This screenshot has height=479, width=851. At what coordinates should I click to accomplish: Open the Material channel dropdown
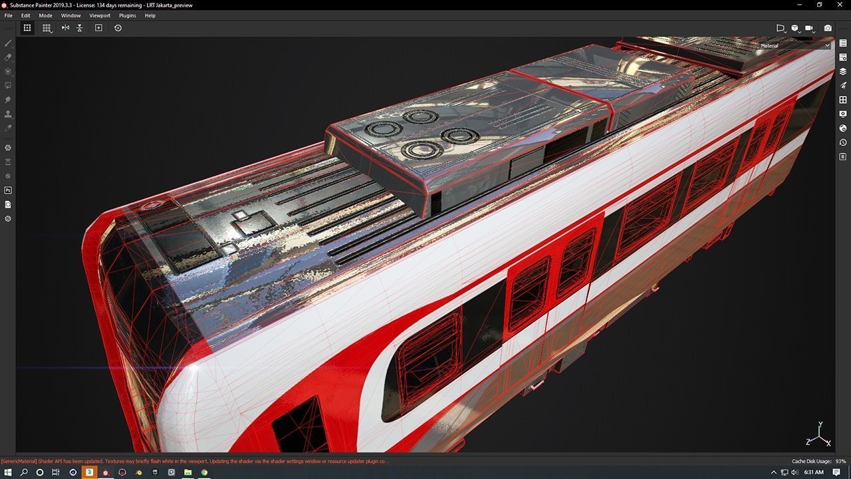795,46
